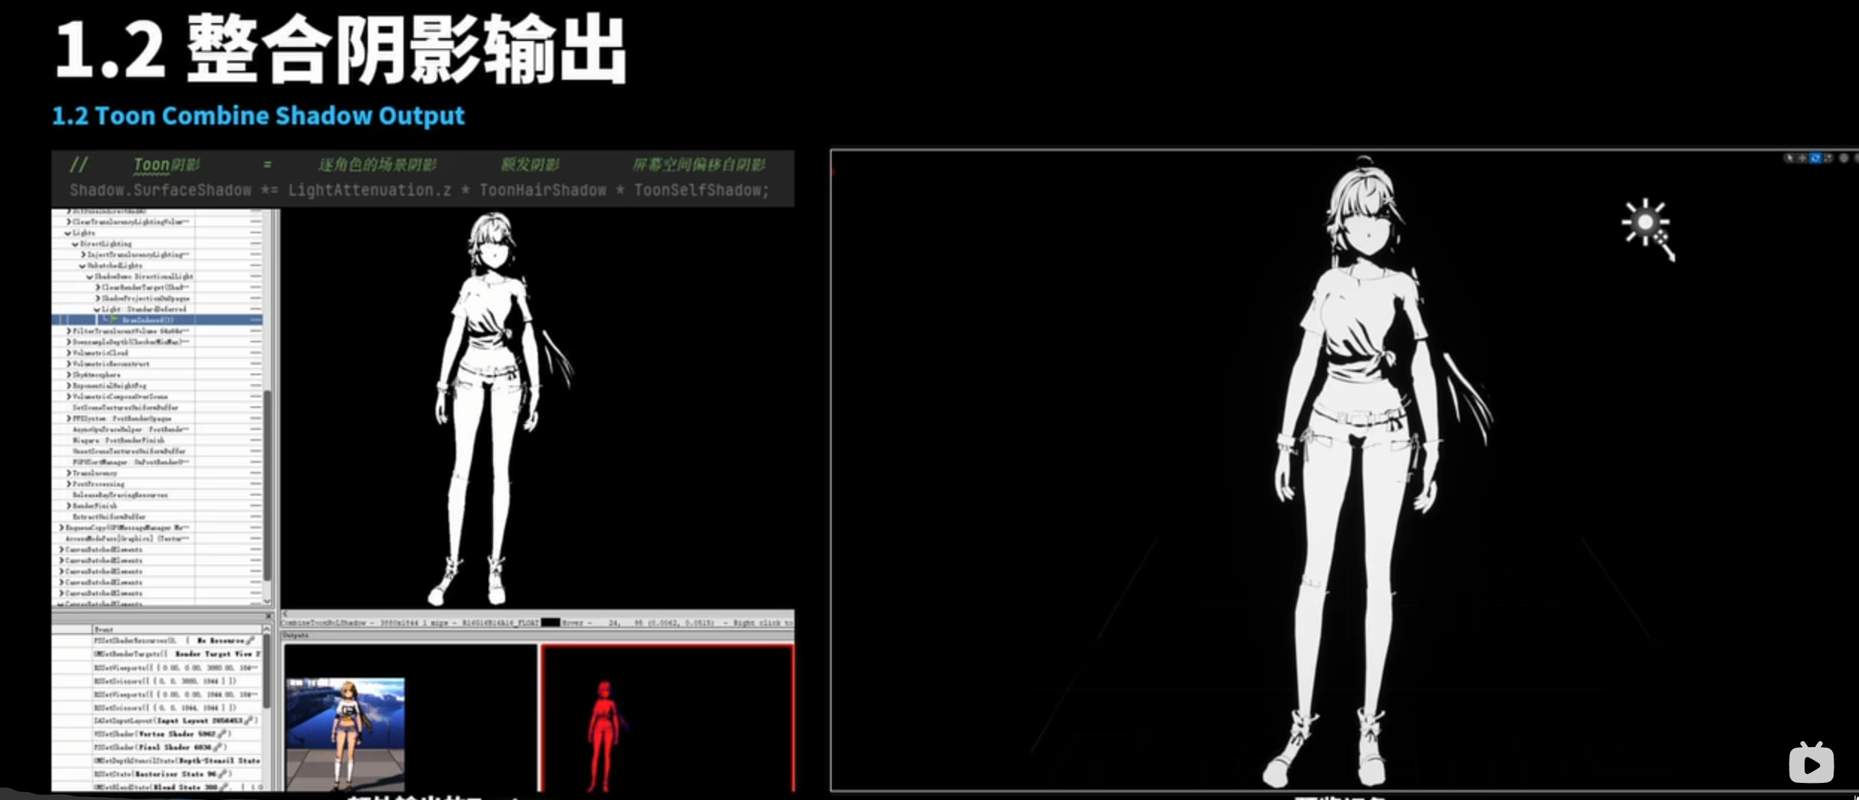Collapse the DirectLighting tree node
1859x800 pixels.
click(75, 244)
